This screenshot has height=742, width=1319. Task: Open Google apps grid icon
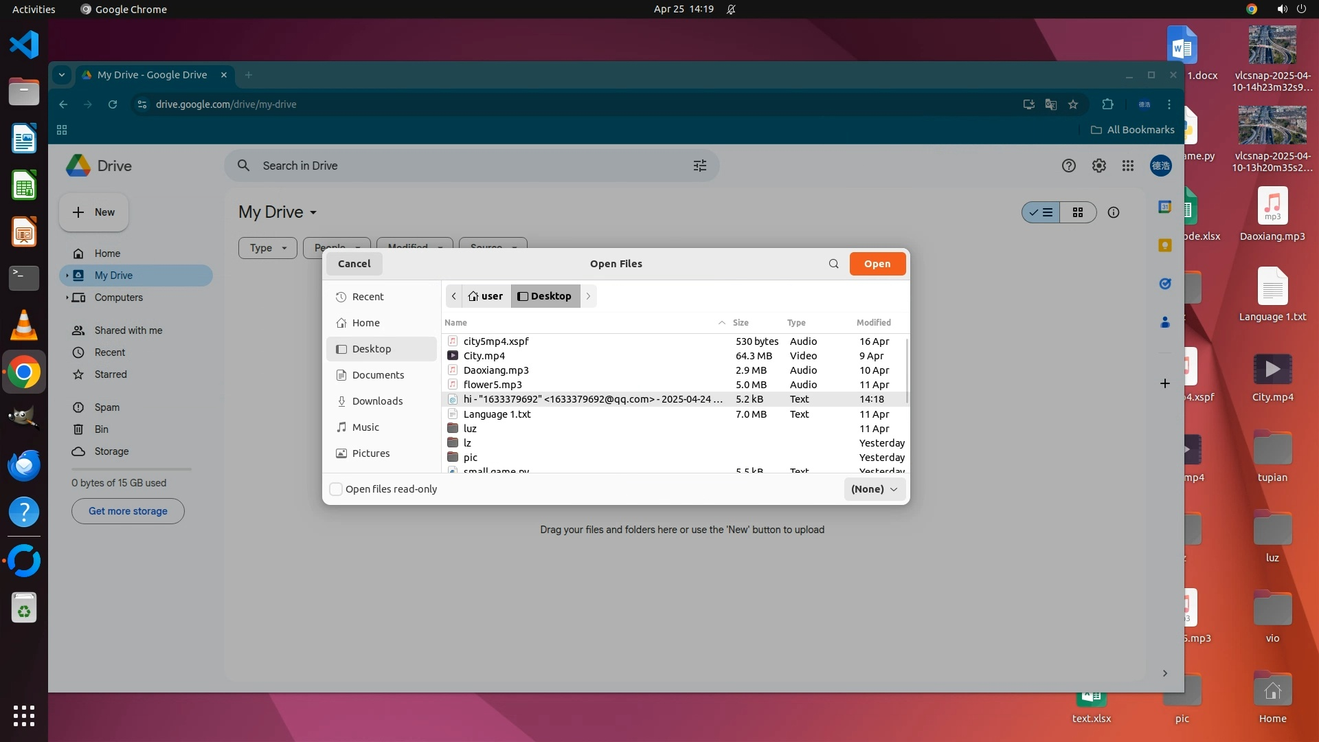pos(1127,166)
